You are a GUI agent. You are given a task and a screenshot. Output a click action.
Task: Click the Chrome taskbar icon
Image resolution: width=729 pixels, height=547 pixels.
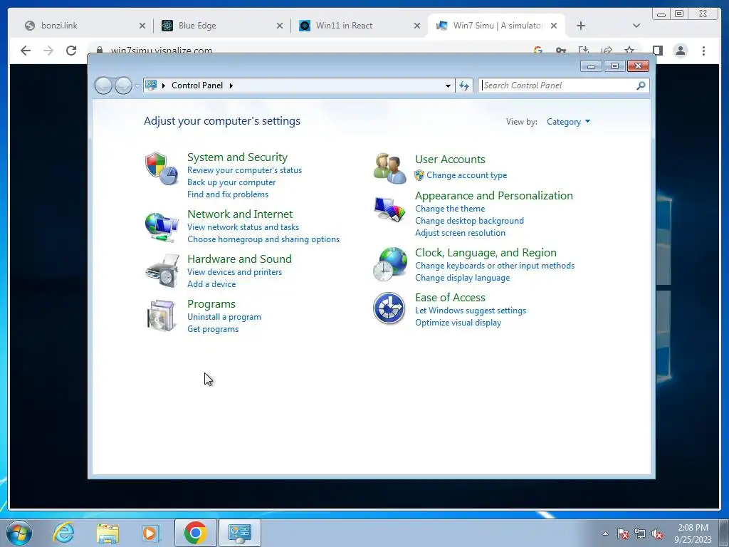coord(195,533)
